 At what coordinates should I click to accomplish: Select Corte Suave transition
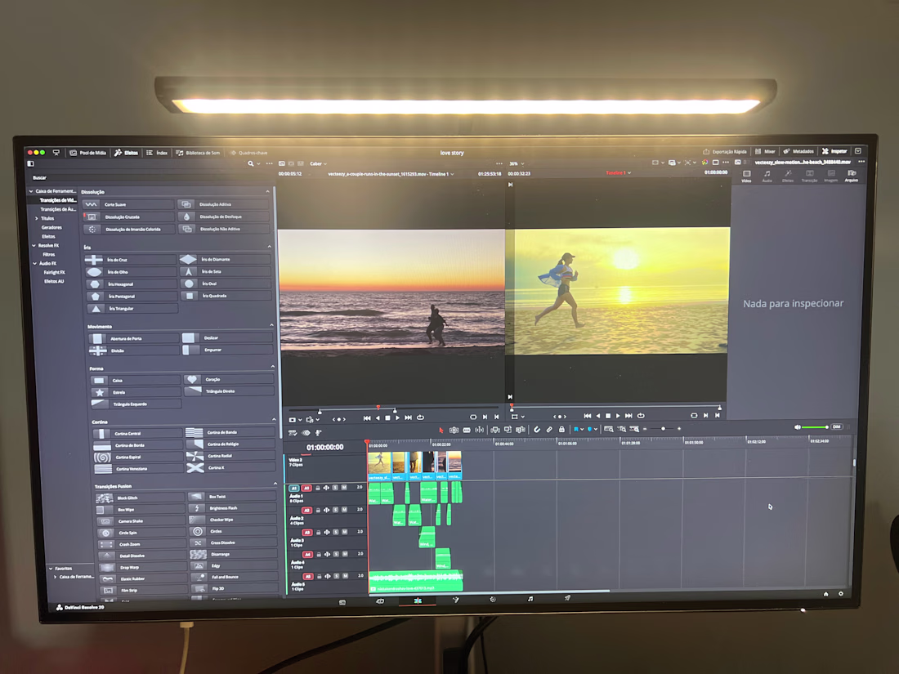coord(127,204)
